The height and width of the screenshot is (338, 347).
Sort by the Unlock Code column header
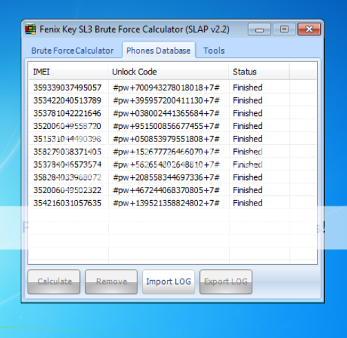tap(168, 72)
